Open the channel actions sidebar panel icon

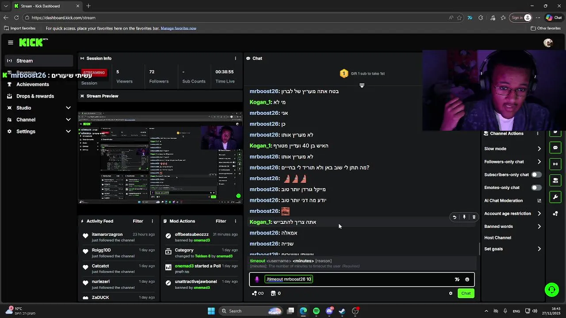pos(555,180)
